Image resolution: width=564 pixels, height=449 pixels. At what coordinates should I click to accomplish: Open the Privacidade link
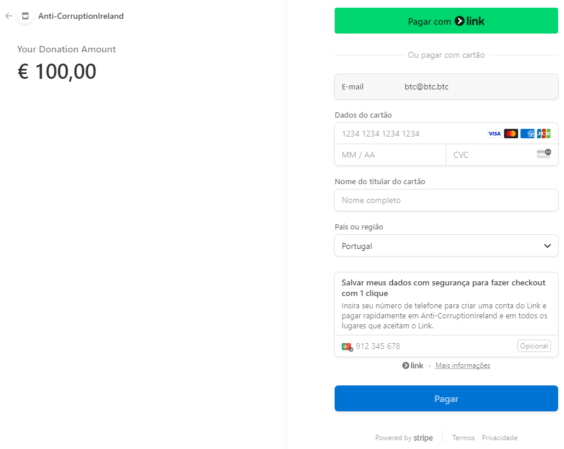click(x=499, y=438)
